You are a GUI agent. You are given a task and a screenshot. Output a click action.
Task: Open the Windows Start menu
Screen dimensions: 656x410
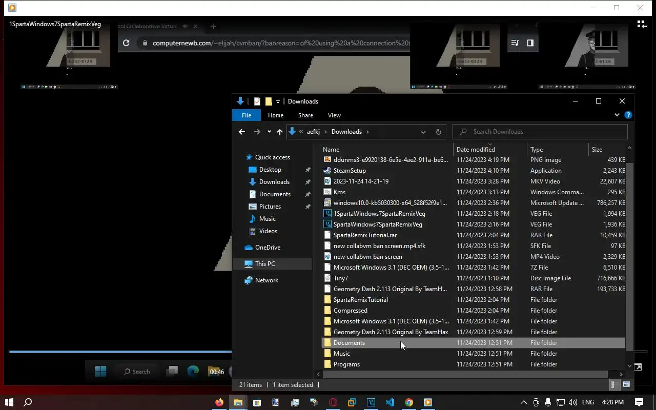[x=9, y=402]
